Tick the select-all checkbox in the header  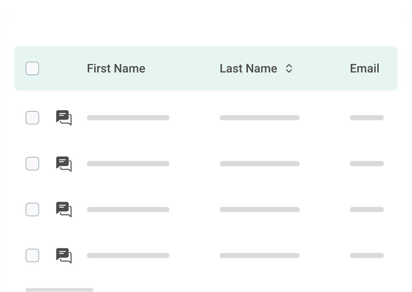click(x=32, y=68)
